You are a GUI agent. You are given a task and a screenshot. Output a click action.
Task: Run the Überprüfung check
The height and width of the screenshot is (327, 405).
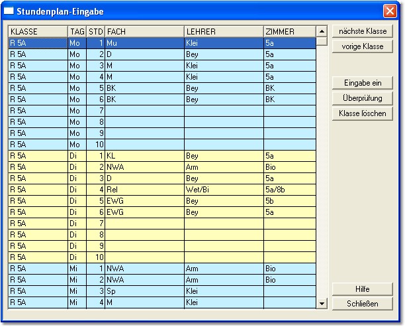[362, 98]
